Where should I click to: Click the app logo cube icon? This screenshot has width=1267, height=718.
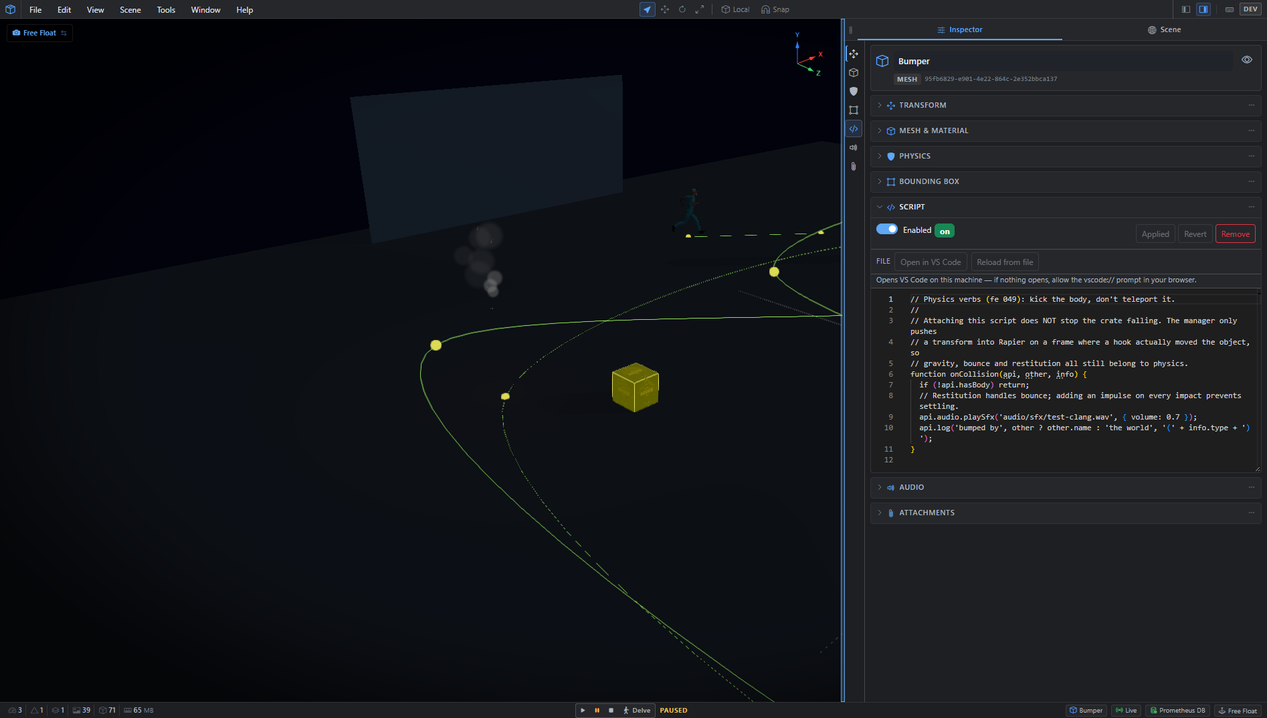point(10,9)
